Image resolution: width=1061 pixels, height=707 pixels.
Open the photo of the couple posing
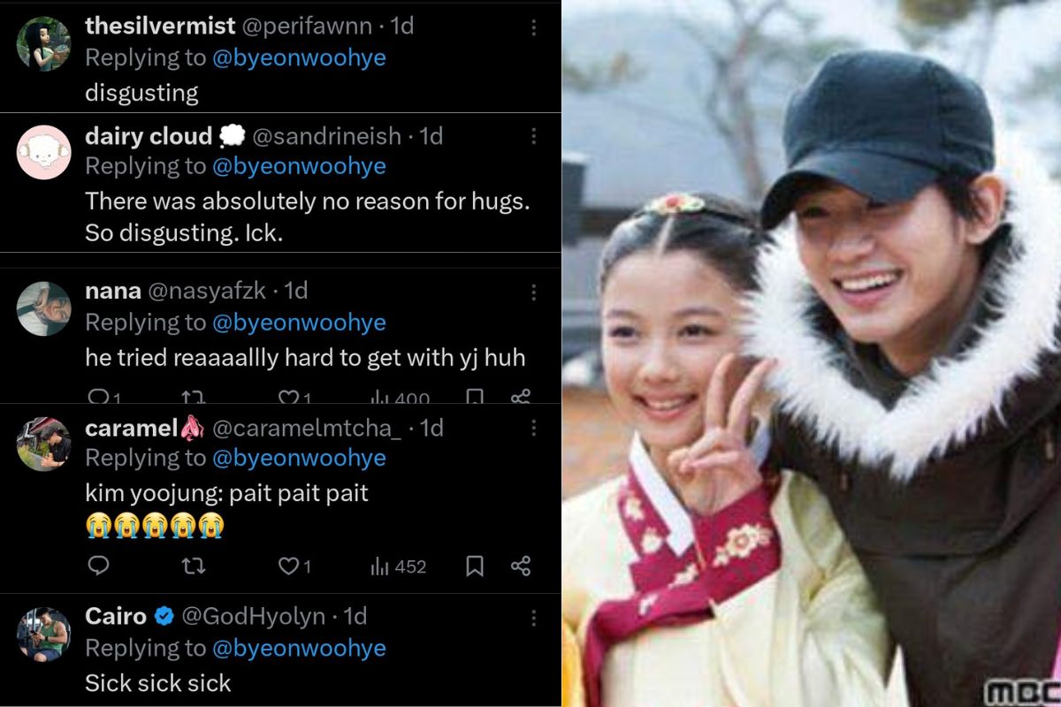tap(812, 353)
